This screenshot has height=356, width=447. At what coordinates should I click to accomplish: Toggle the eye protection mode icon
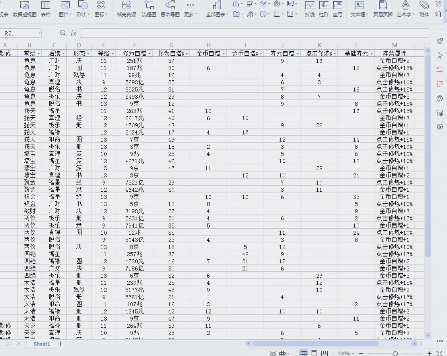(273, 354)
